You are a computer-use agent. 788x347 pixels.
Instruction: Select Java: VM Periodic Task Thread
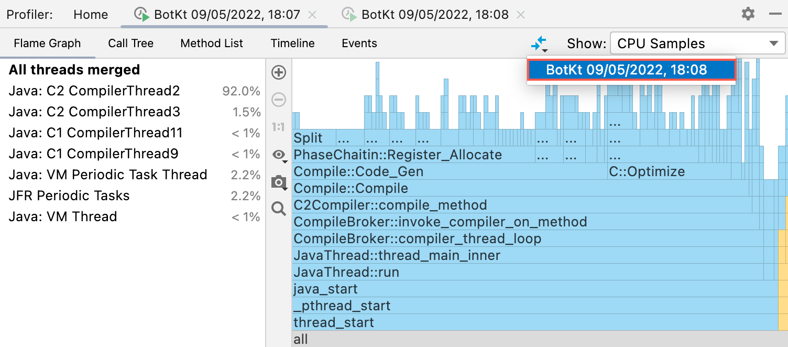(133, 175)
